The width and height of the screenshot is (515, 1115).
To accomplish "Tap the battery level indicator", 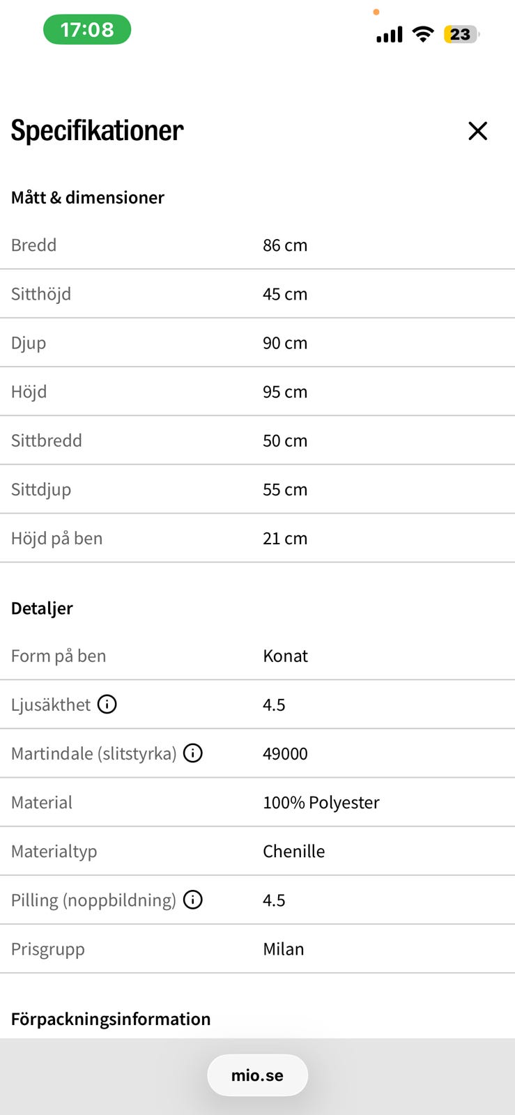I will tap(461, 34).
